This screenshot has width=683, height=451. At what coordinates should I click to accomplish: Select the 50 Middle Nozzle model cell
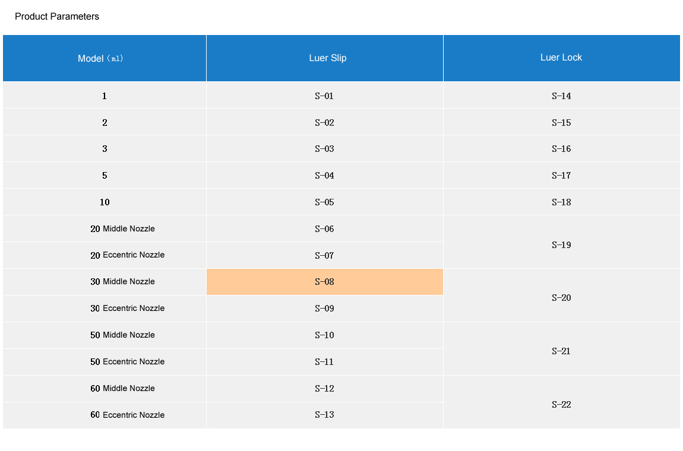coord(122,335)
